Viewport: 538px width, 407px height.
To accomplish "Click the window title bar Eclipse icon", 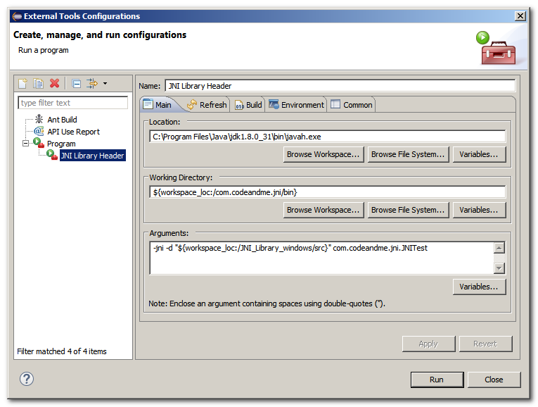I will tap(17, 16).
